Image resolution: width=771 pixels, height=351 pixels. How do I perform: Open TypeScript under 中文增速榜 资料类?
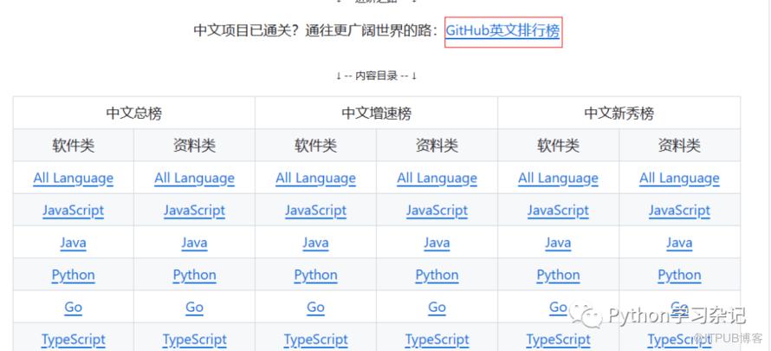(437, 340)
